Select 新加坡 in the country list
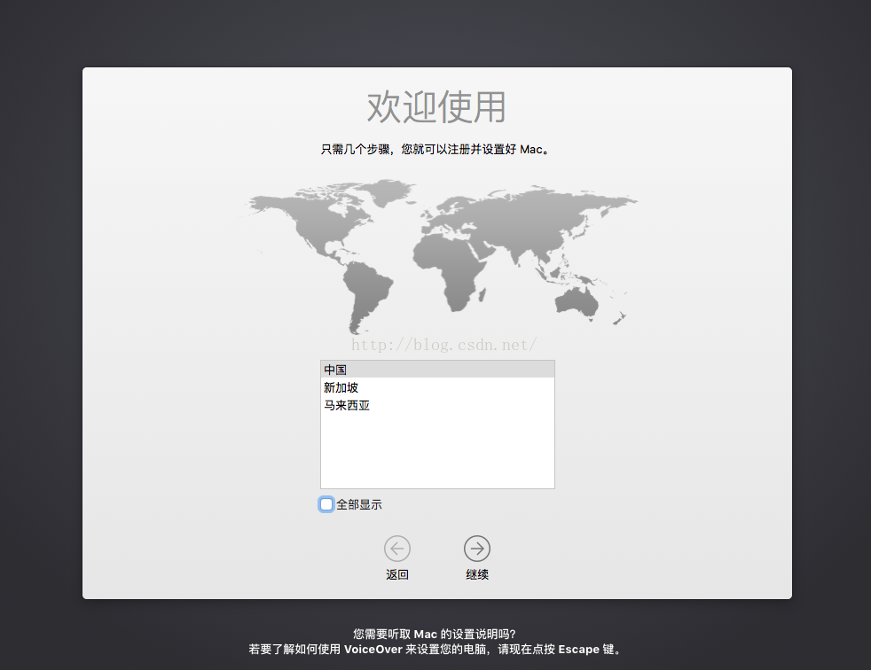The width and height of the screenshot is (871, 670). click(437, 387)
